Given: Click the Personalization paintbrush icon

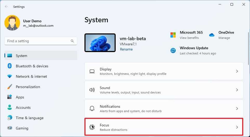Looking at the screenshot, I should [10, 87].
